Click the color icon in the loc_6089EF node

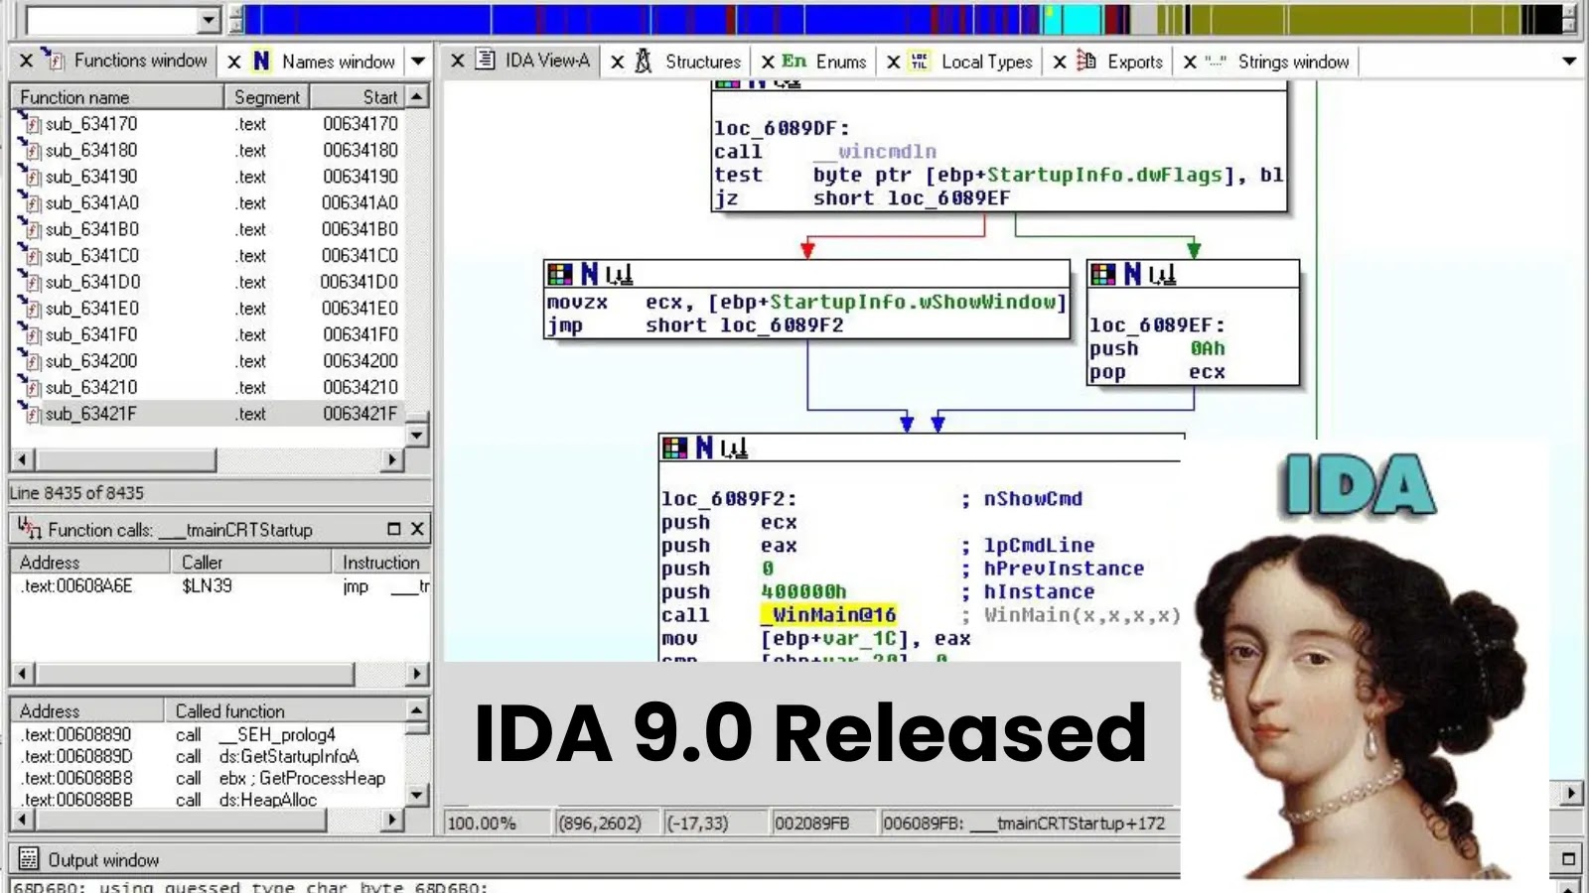pos(1103,274)
